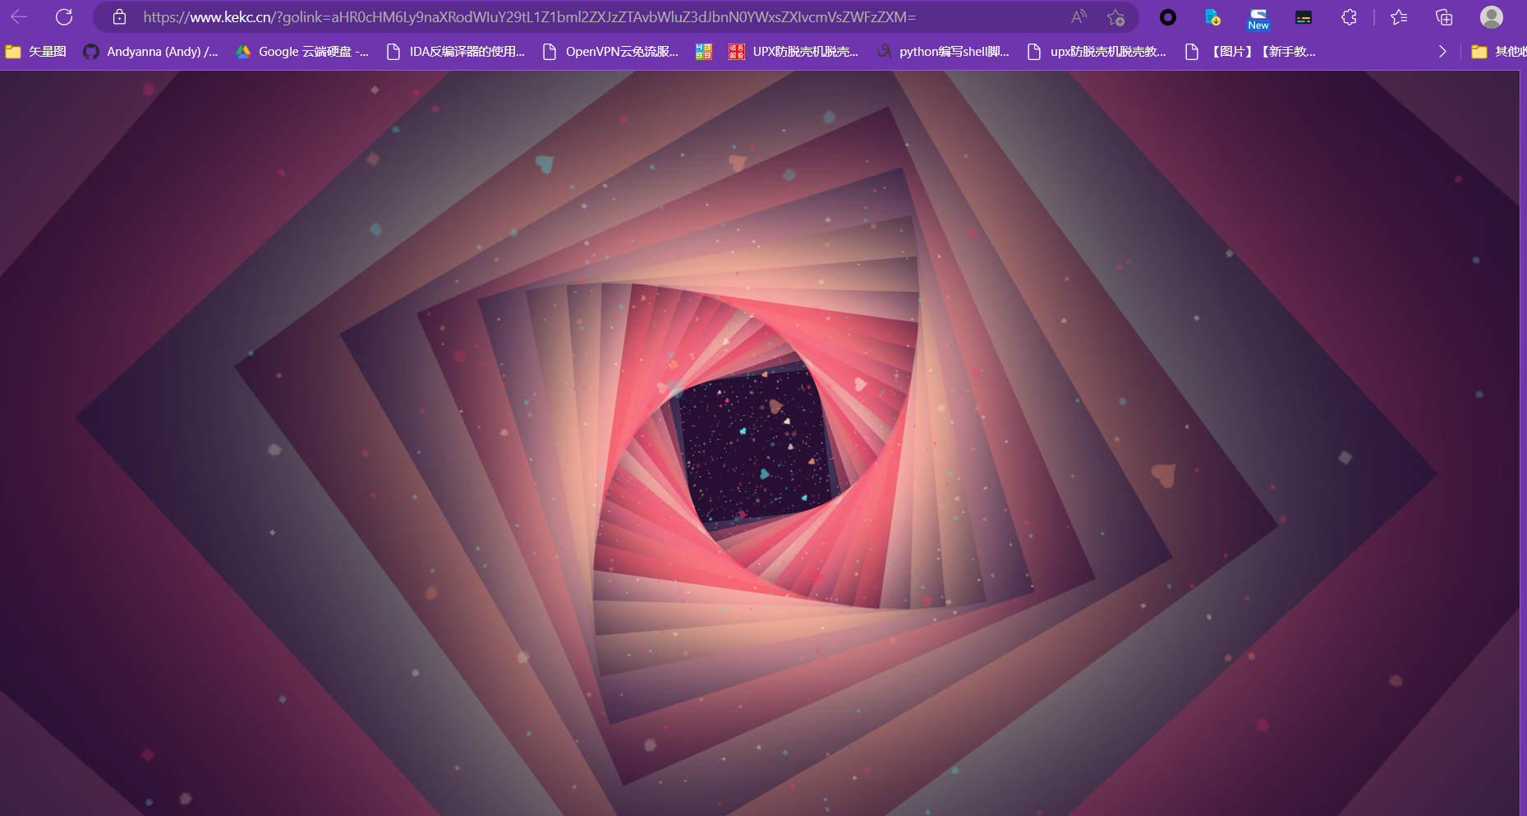The image size is (1527, 816).
Task: Open the Collections icon
Action: coord(1444,17)
